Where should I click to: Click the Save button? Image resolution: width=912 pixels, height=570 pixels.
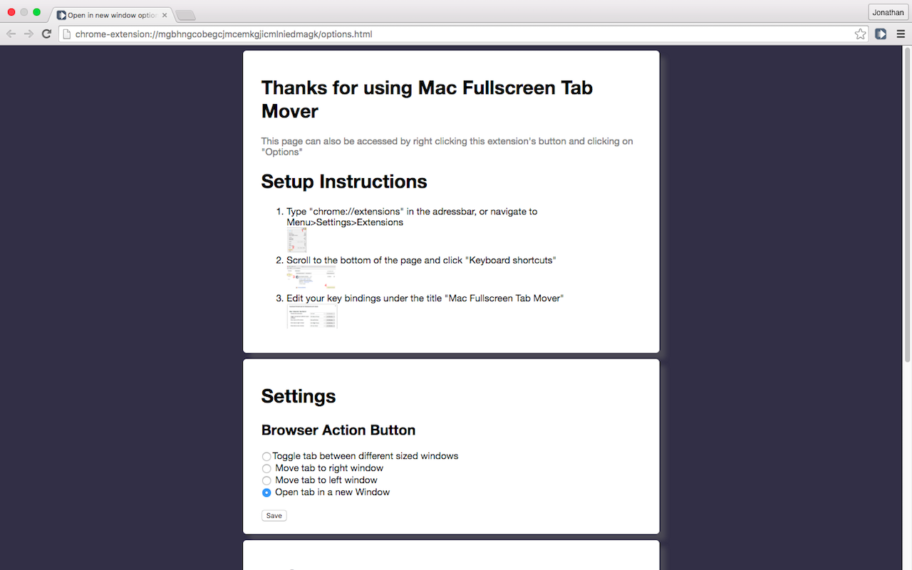pos(274,516)
